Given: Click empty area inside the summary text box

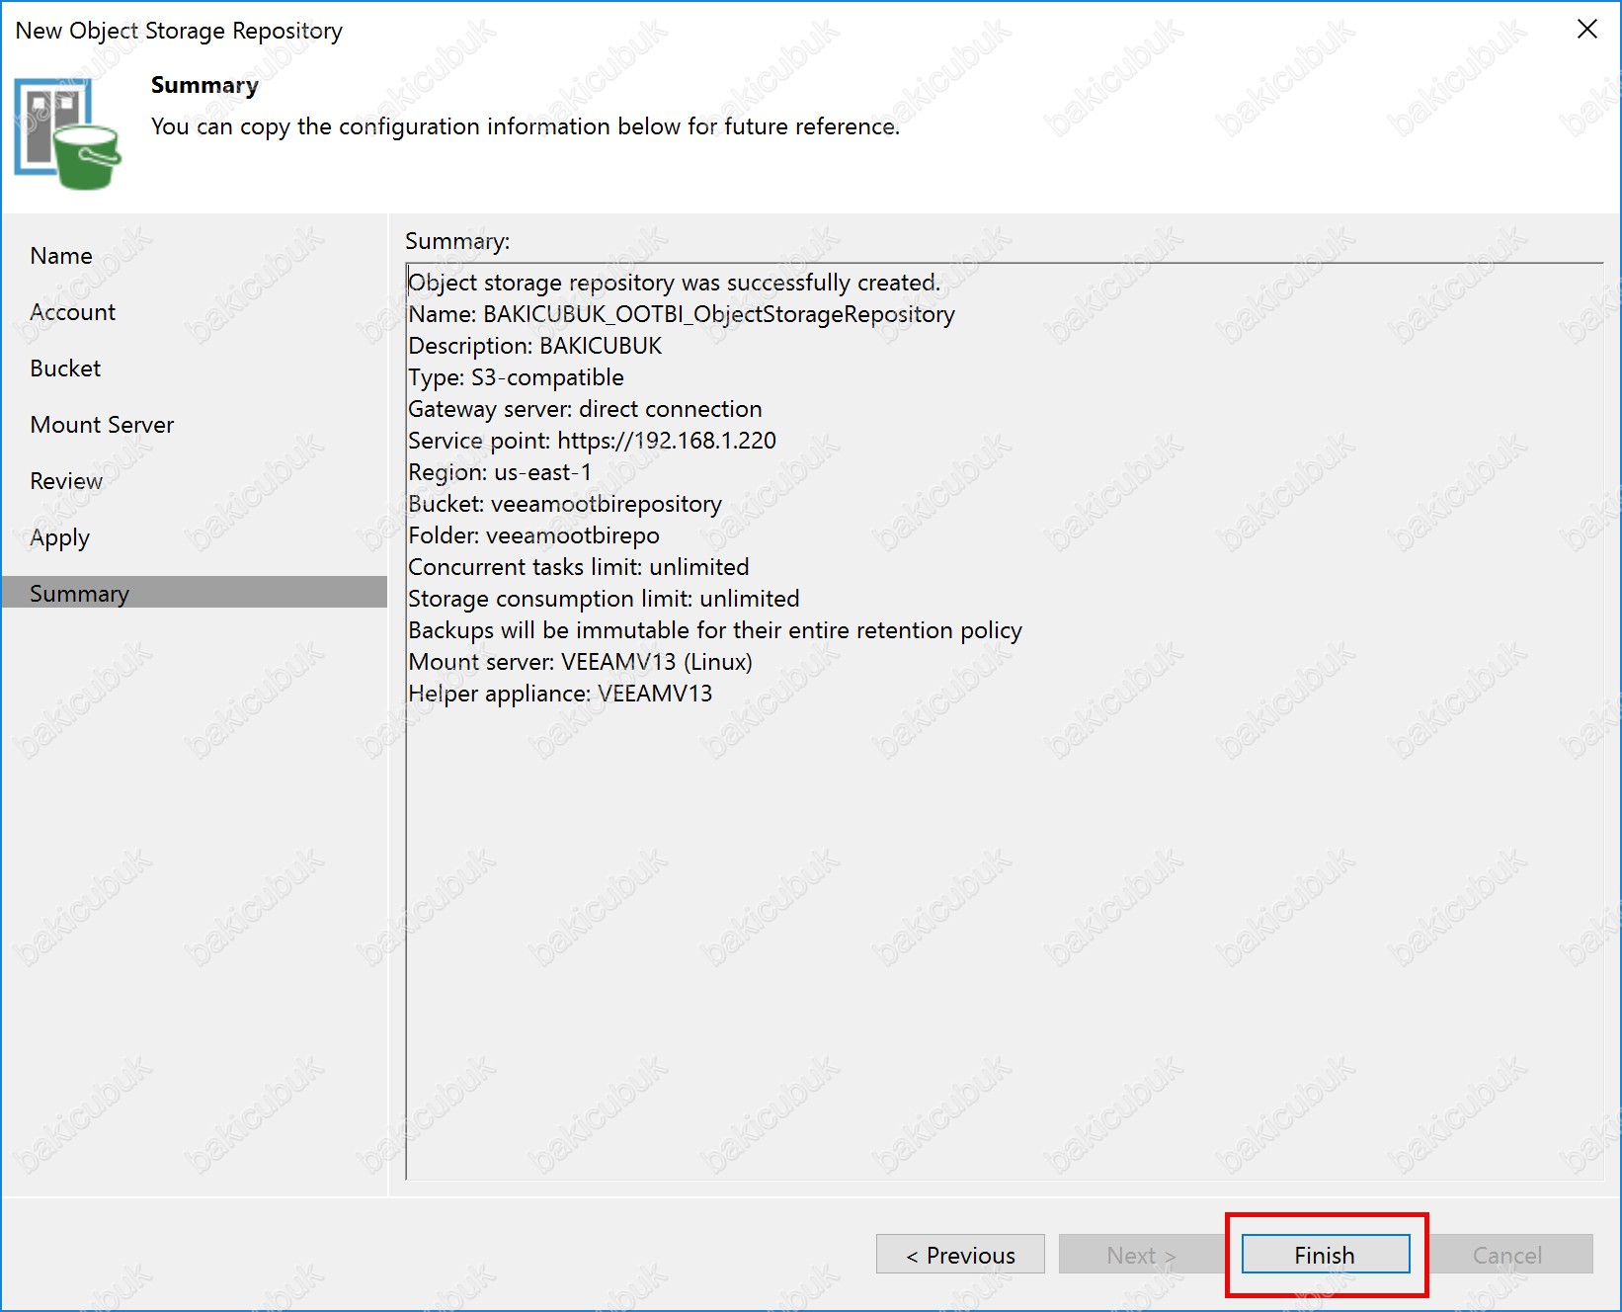Looking at the screenshot, I should pyautogui.click(x=1003, y=939).
